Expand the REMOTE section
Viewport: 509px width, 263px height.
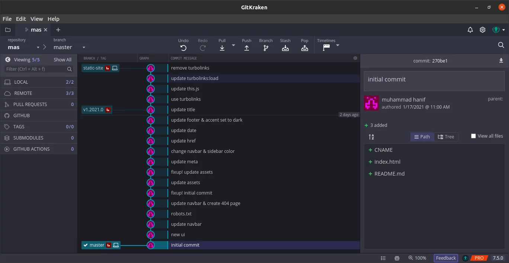click(x=39, y=93)
